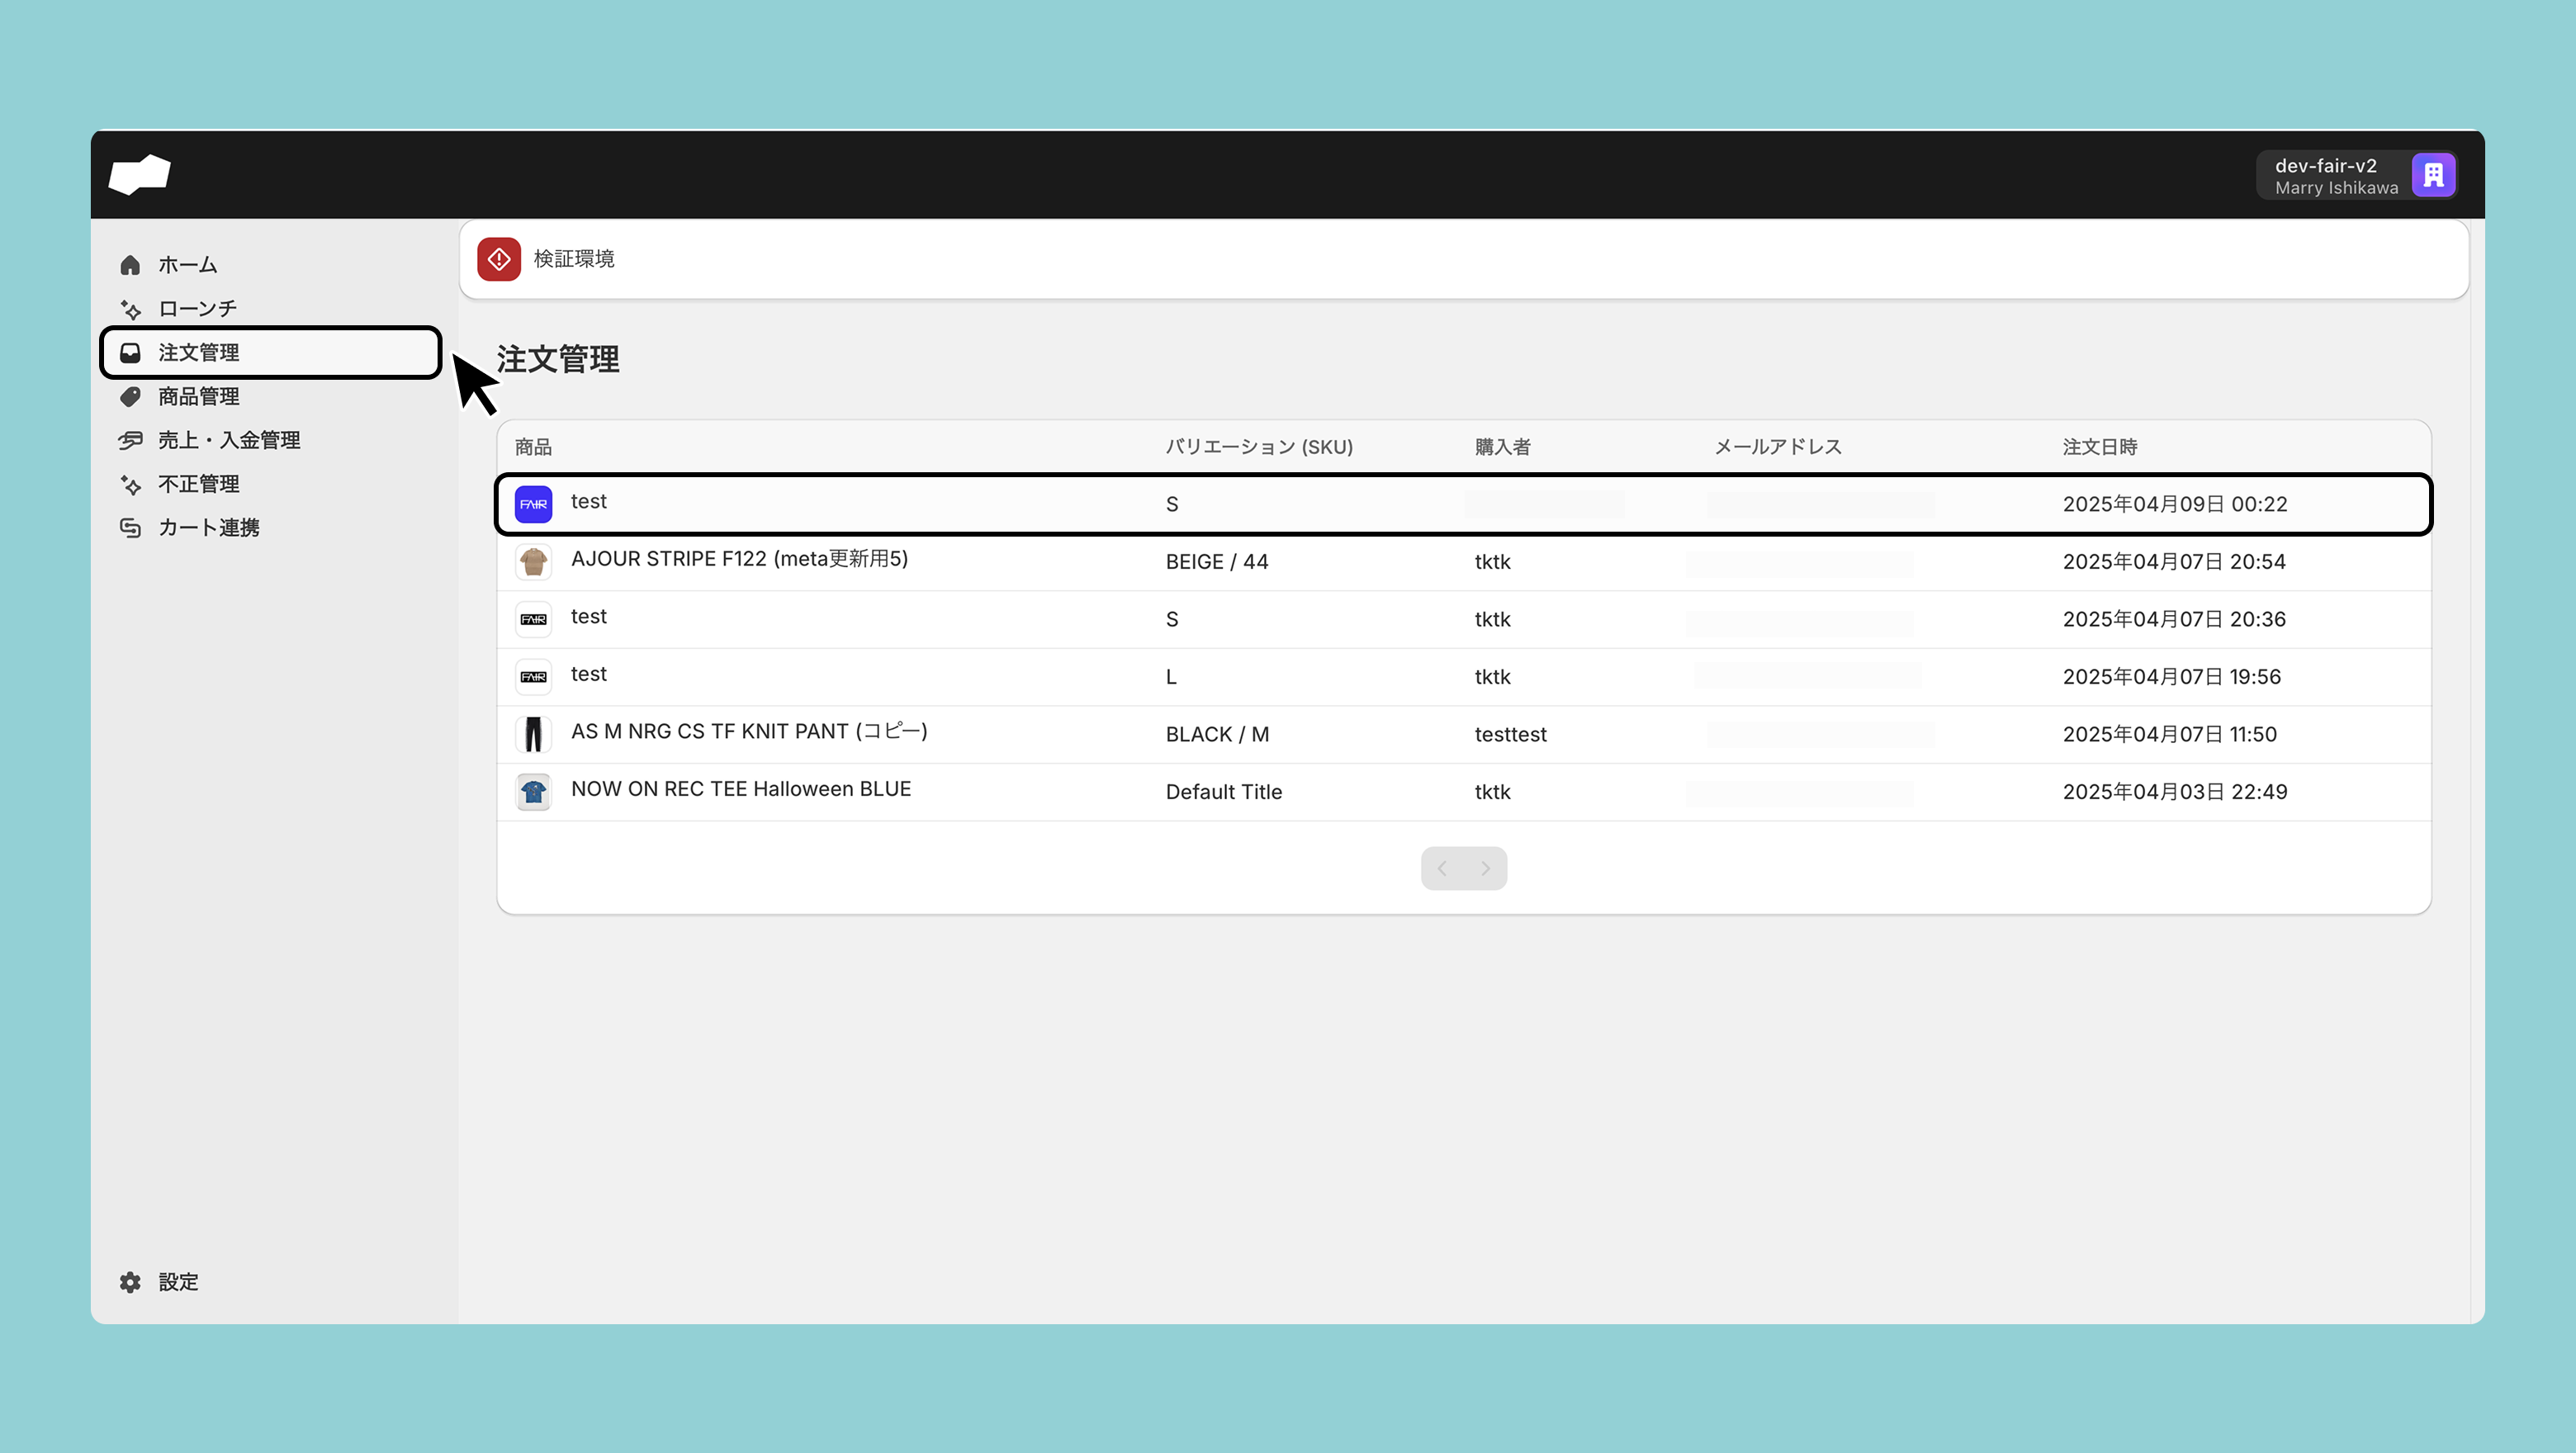Click the カート連携 link icon

coord(130,528)
